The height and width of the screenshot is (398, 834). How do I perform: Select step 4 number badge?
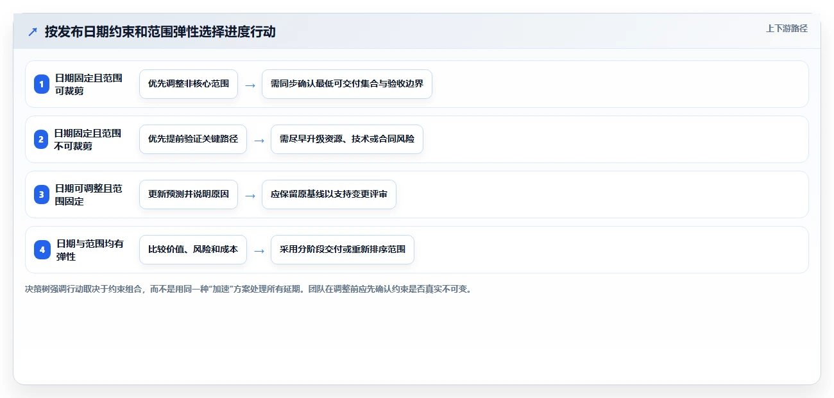tap(42, 250)
